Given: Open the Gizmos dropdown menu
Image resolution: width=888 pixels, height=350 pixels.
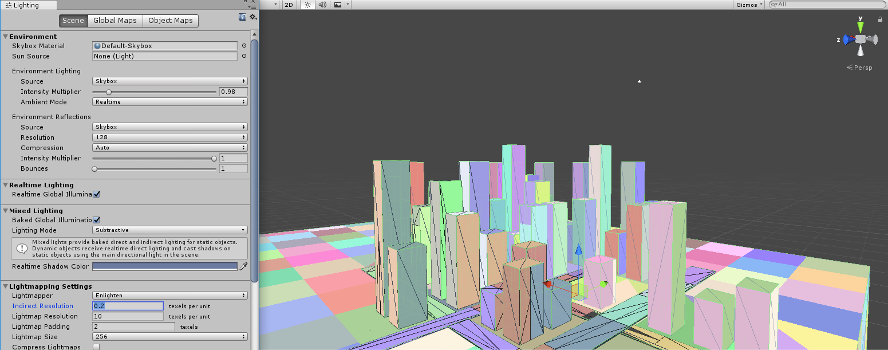Looking at the screenshot, I should [749, 5].
